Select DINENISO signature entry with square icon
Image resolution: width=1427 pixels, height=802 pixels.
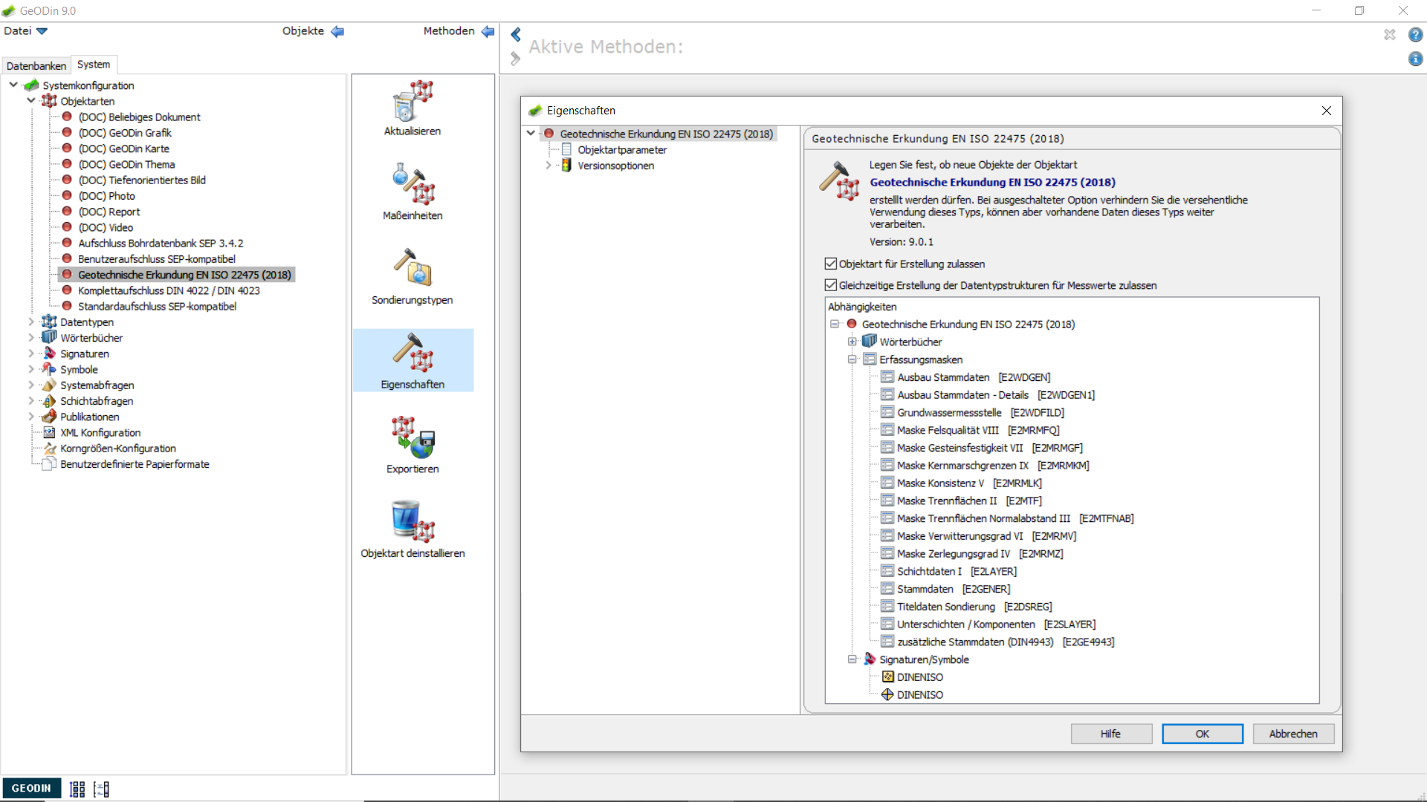pos(919,677)
